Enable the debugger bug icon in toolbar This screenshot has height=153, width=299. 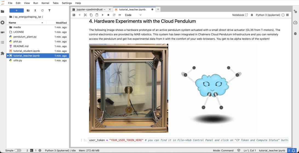(252, 15)
